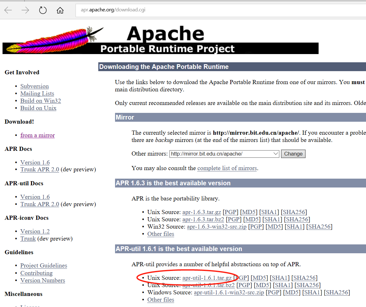Open PGP signature for apr-1.6.3.tar.gz
The image size is (366, 307).
tap(231, 212)
